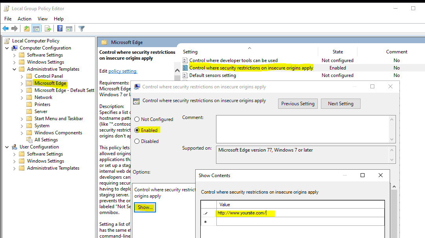
Task: Collapse the Computer Configuration tree node
Action: tap(7, 48)
